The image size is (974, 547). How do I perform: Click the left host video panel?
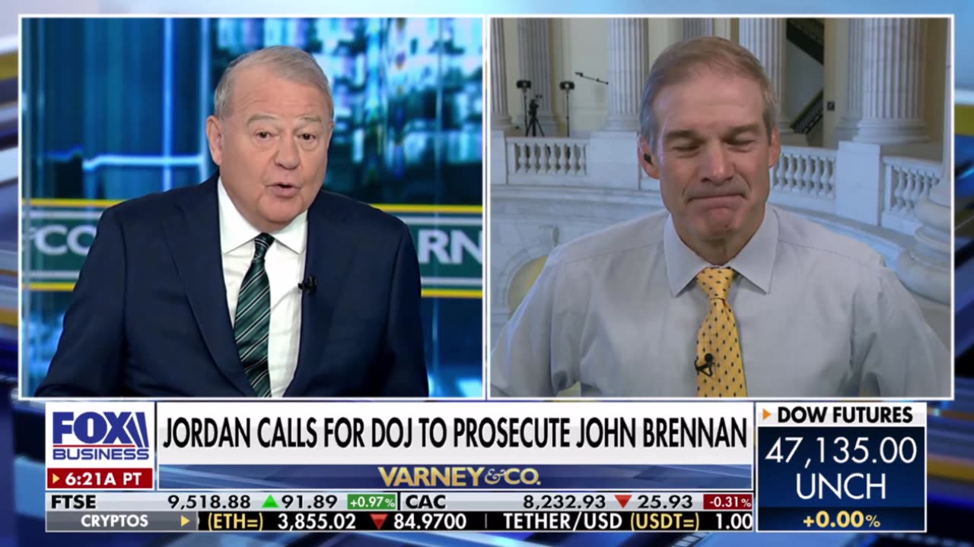point(253,207)
